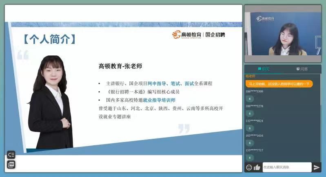Click in the 在此输入聊天消息 input field
Screen dimensions: 326x177
(x=286, y=167)
